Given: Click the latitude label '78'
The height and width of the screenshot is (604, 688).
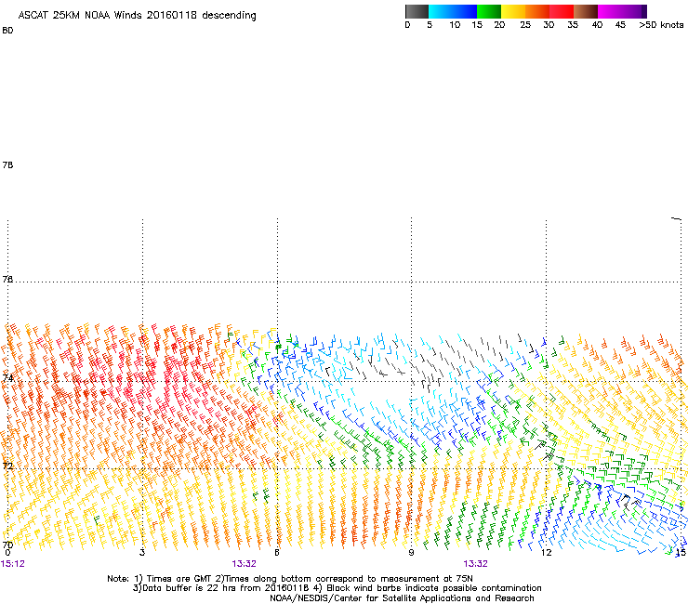Looking at the screenshot, I should (7, 164).
